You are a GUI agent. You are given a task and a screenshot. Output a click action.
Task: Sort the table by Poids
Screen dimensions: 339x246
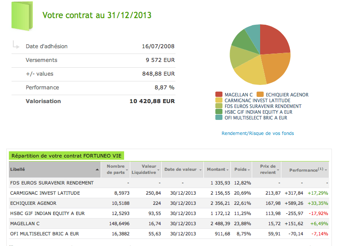243,169
